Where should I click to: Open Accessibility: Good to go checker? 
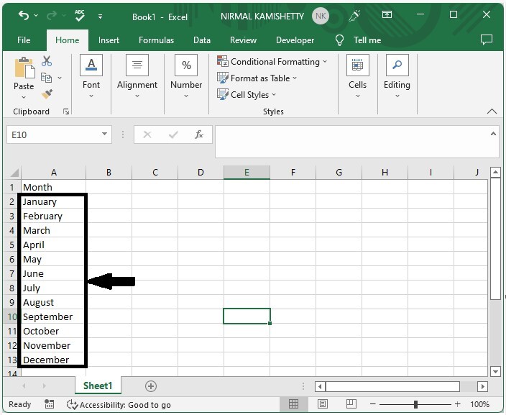[119, 405]
